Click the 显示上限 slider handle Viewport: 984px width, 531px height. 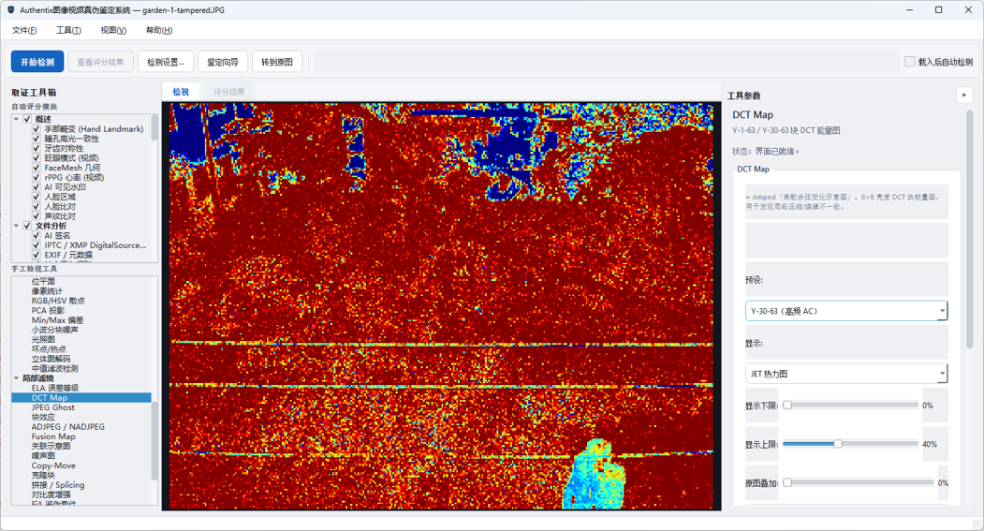coord(837,444)
